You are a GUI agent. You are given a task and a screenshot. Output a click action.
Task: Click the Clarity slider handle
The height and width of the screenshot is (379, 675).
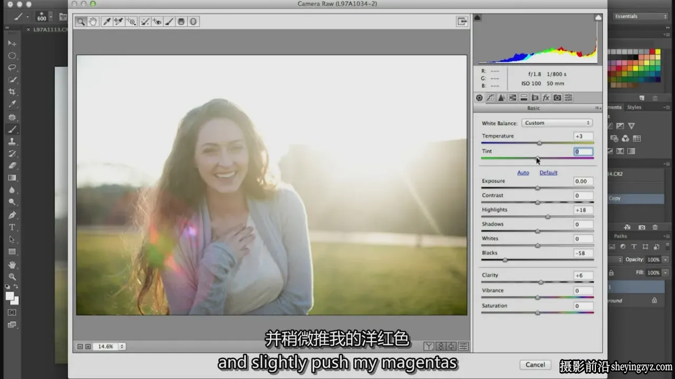click(x=541, y=282)
